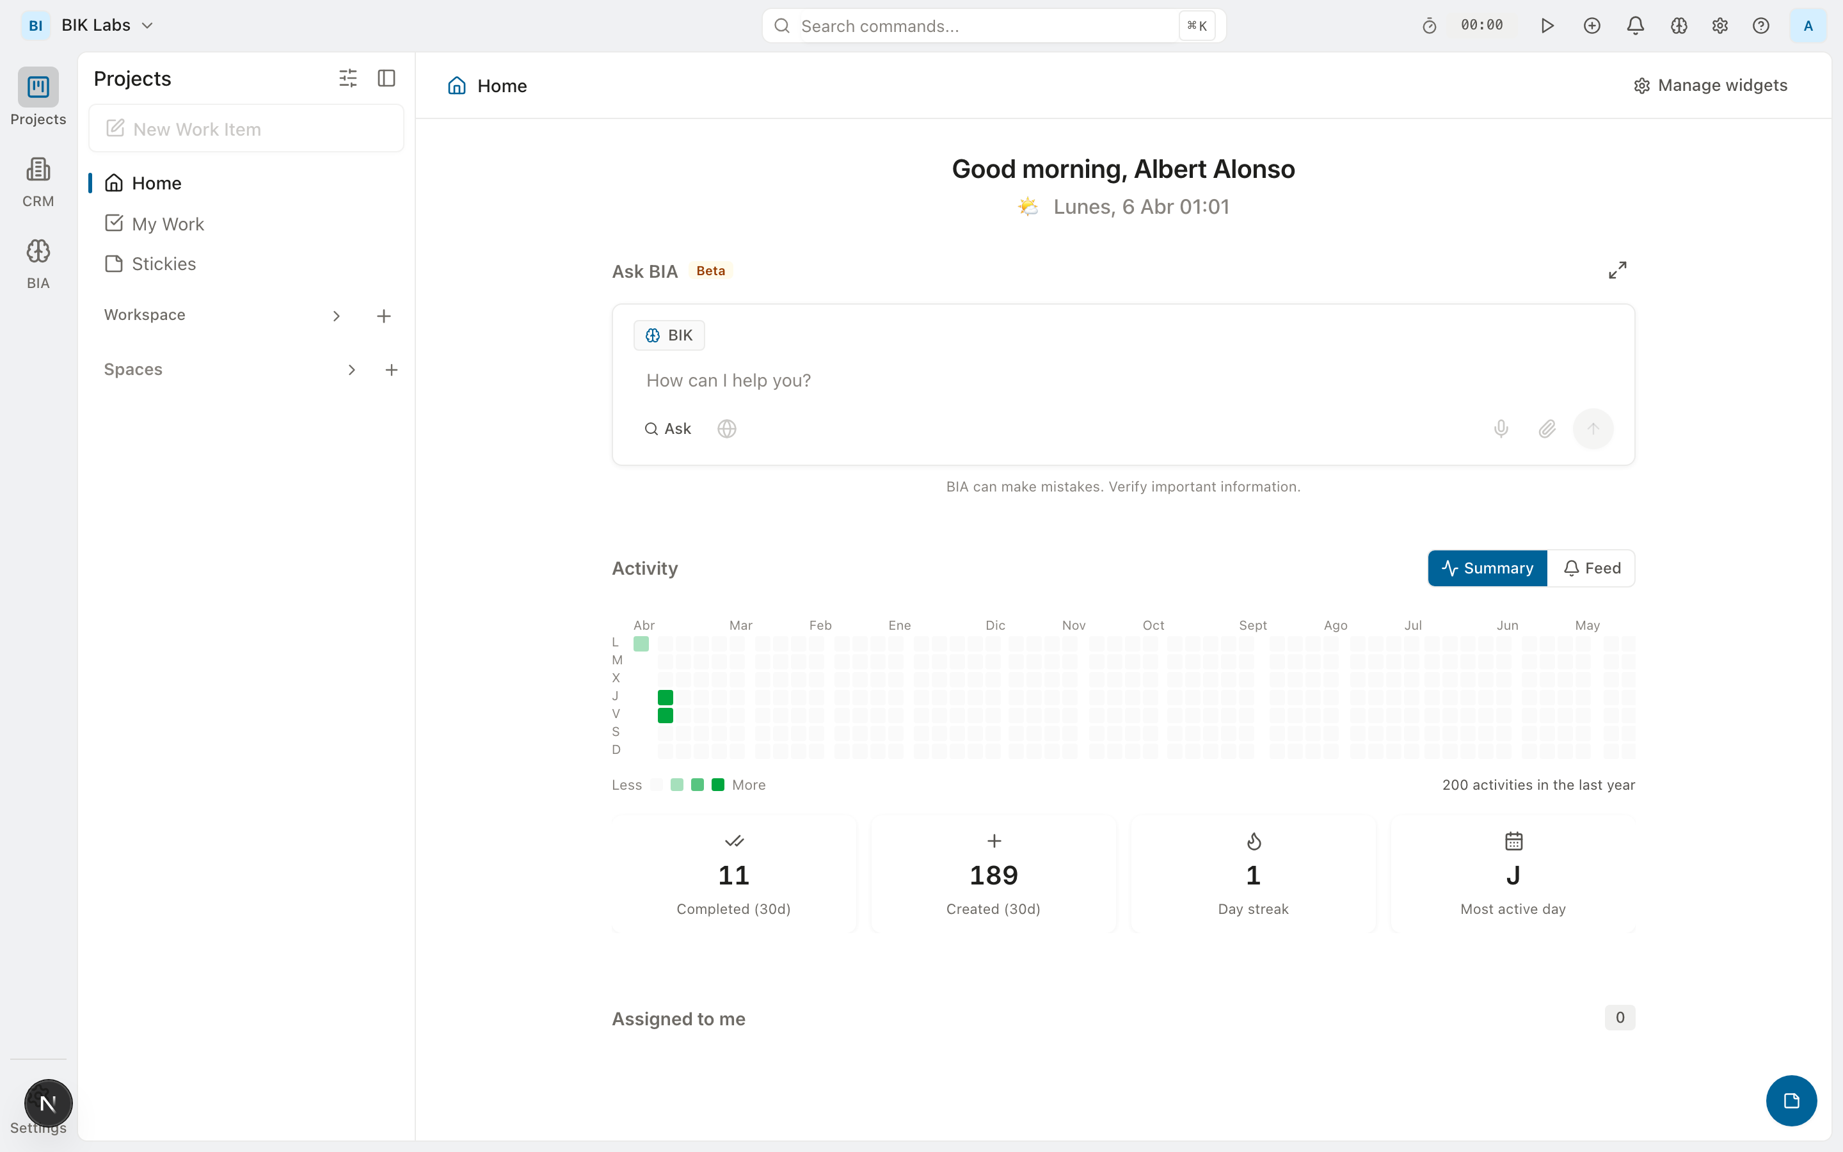The image size is (1843, 1152).
Task: Click the notifications bell icon
Action: point(1635,26)
